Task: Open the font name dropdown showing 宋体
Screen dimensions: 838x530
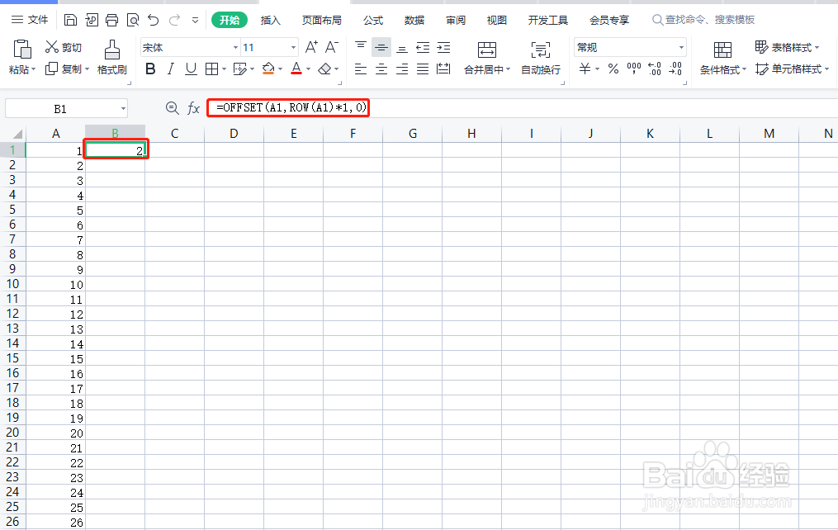Action: coord(235,47)
